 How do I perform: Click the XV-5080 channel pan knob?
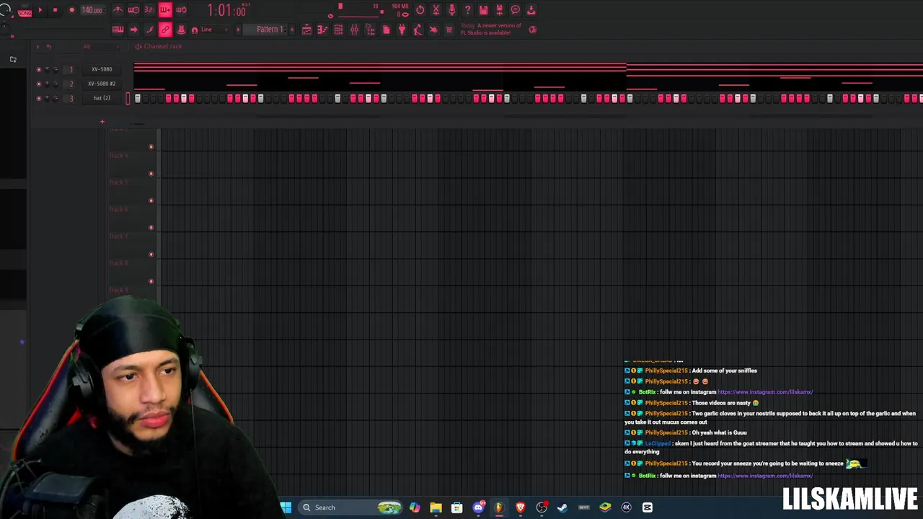pyautogui.click(x=47, y=70)
